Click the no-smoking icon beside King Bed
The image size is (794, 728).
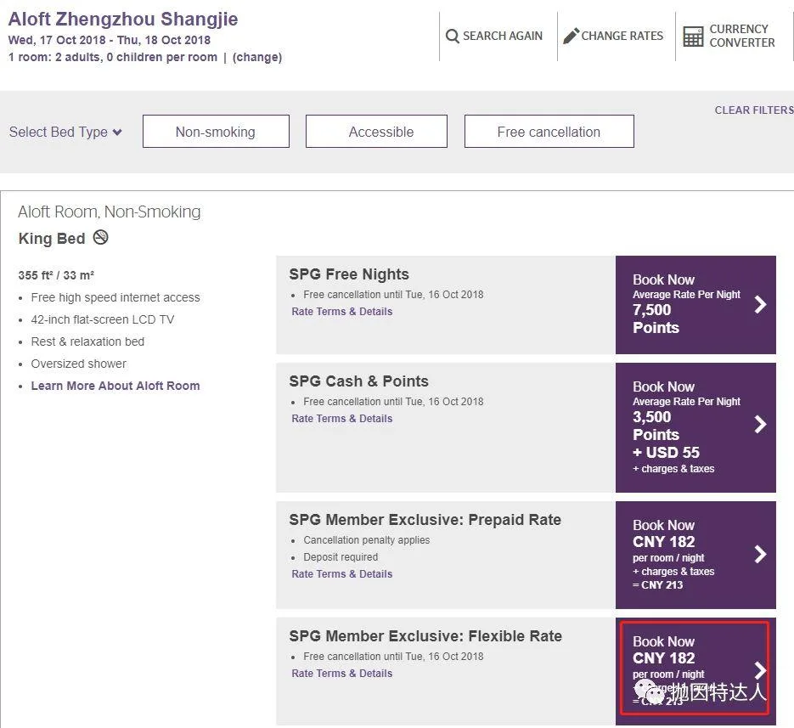[100, 238]
